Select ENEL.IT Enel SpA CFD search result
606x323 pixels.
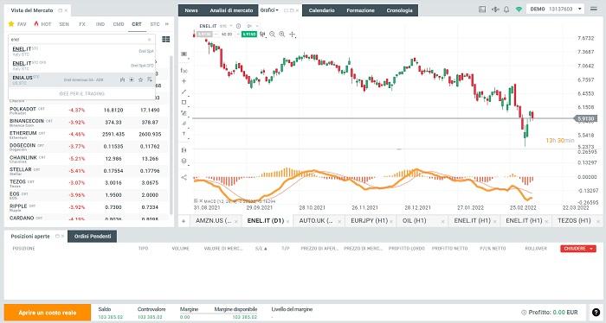(82, 65)
